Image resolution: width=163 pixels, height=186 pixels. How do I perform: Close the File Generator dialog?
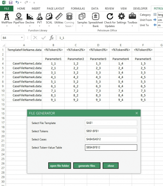coord(137,113)
